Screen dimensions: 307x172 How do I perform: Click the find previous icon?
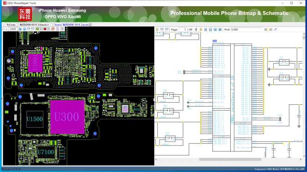(266, 30)
